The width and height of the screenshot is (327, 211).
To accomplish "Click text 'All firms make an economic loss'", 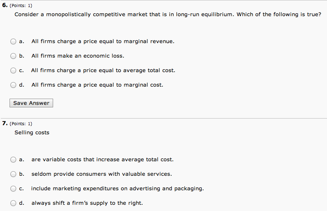I will click(x=78, y=56).
